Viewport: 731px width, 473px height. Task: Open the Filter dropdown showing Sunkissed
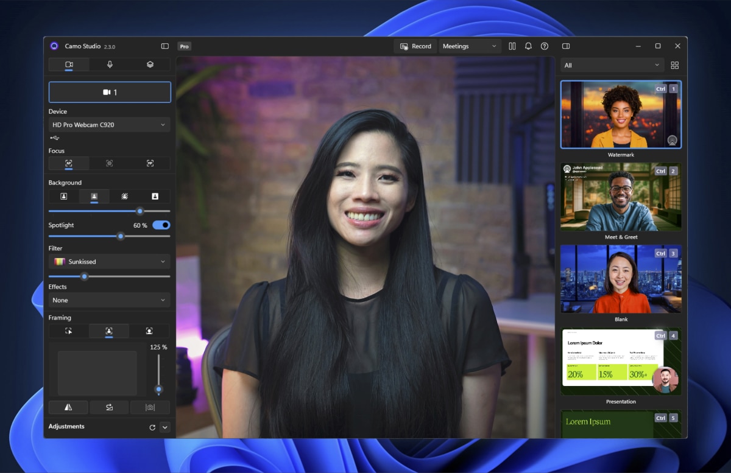[x=110, y=262]
